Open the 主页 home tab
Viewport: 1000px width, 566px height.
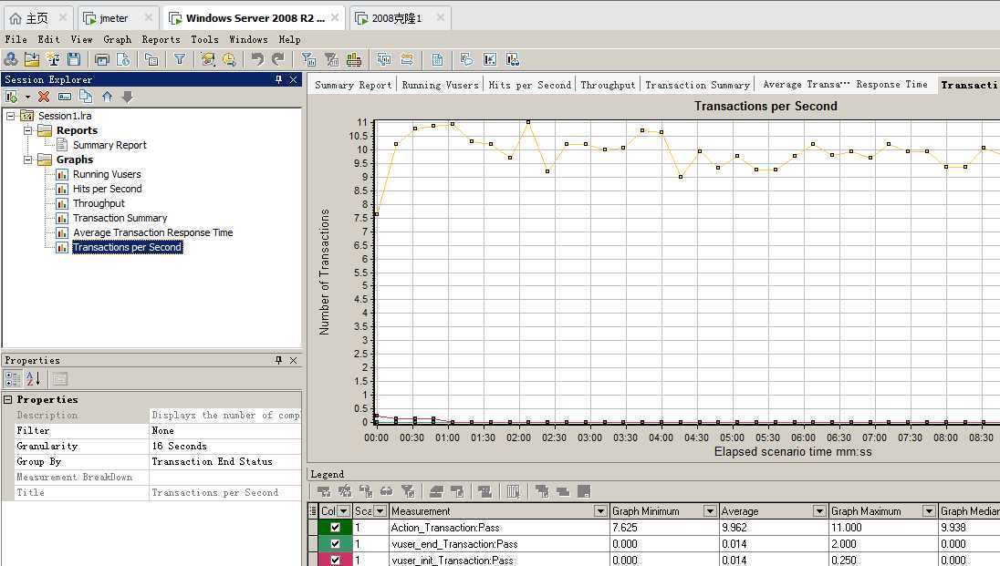pyautogui.click(x=36, y=18)
